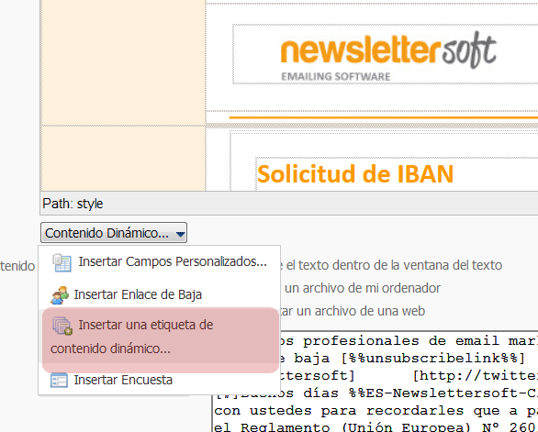
Task: Select texto dentro de la ventana option
Action: point(394,265)
